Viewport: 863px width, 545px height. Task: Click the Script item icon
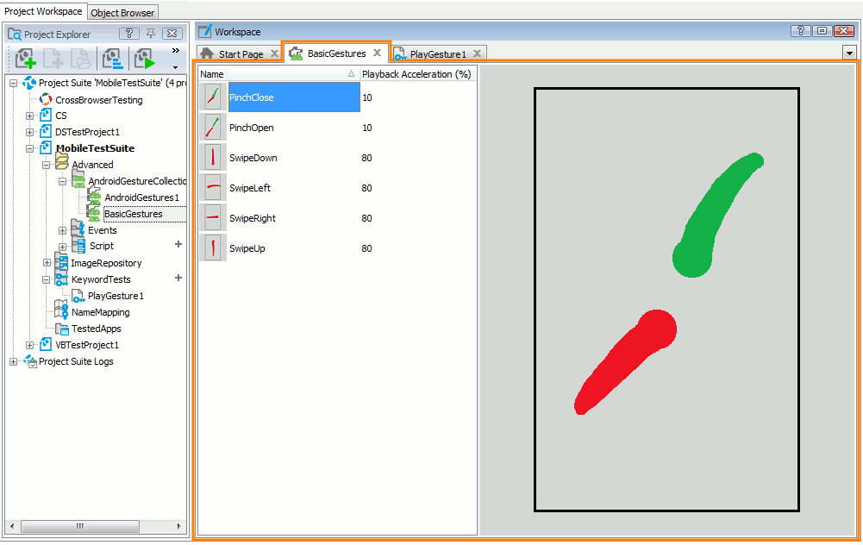(79, 245)
